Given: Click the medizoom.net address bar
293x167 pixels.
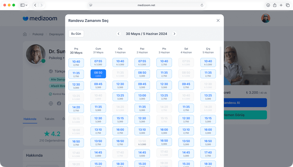Looking at the screenshot, I should [x=146, y=5].
